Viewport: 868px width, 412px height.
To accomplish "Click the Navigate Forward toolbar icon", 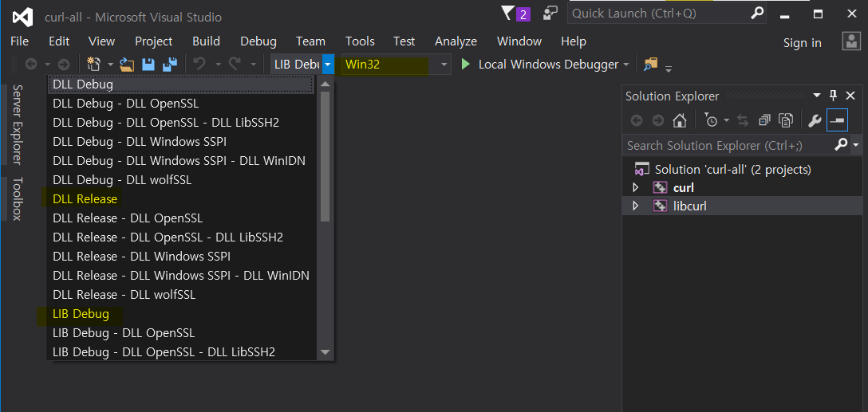I will click(x=64, y=65).
